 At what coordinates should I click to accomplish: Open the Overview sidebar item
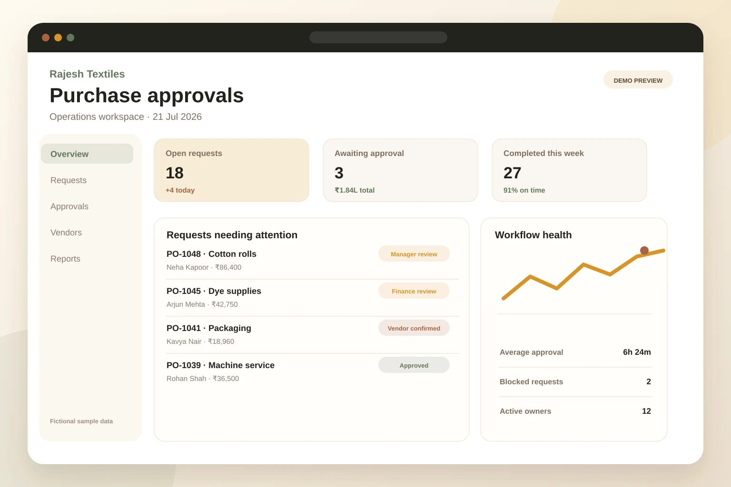[87, 154]
